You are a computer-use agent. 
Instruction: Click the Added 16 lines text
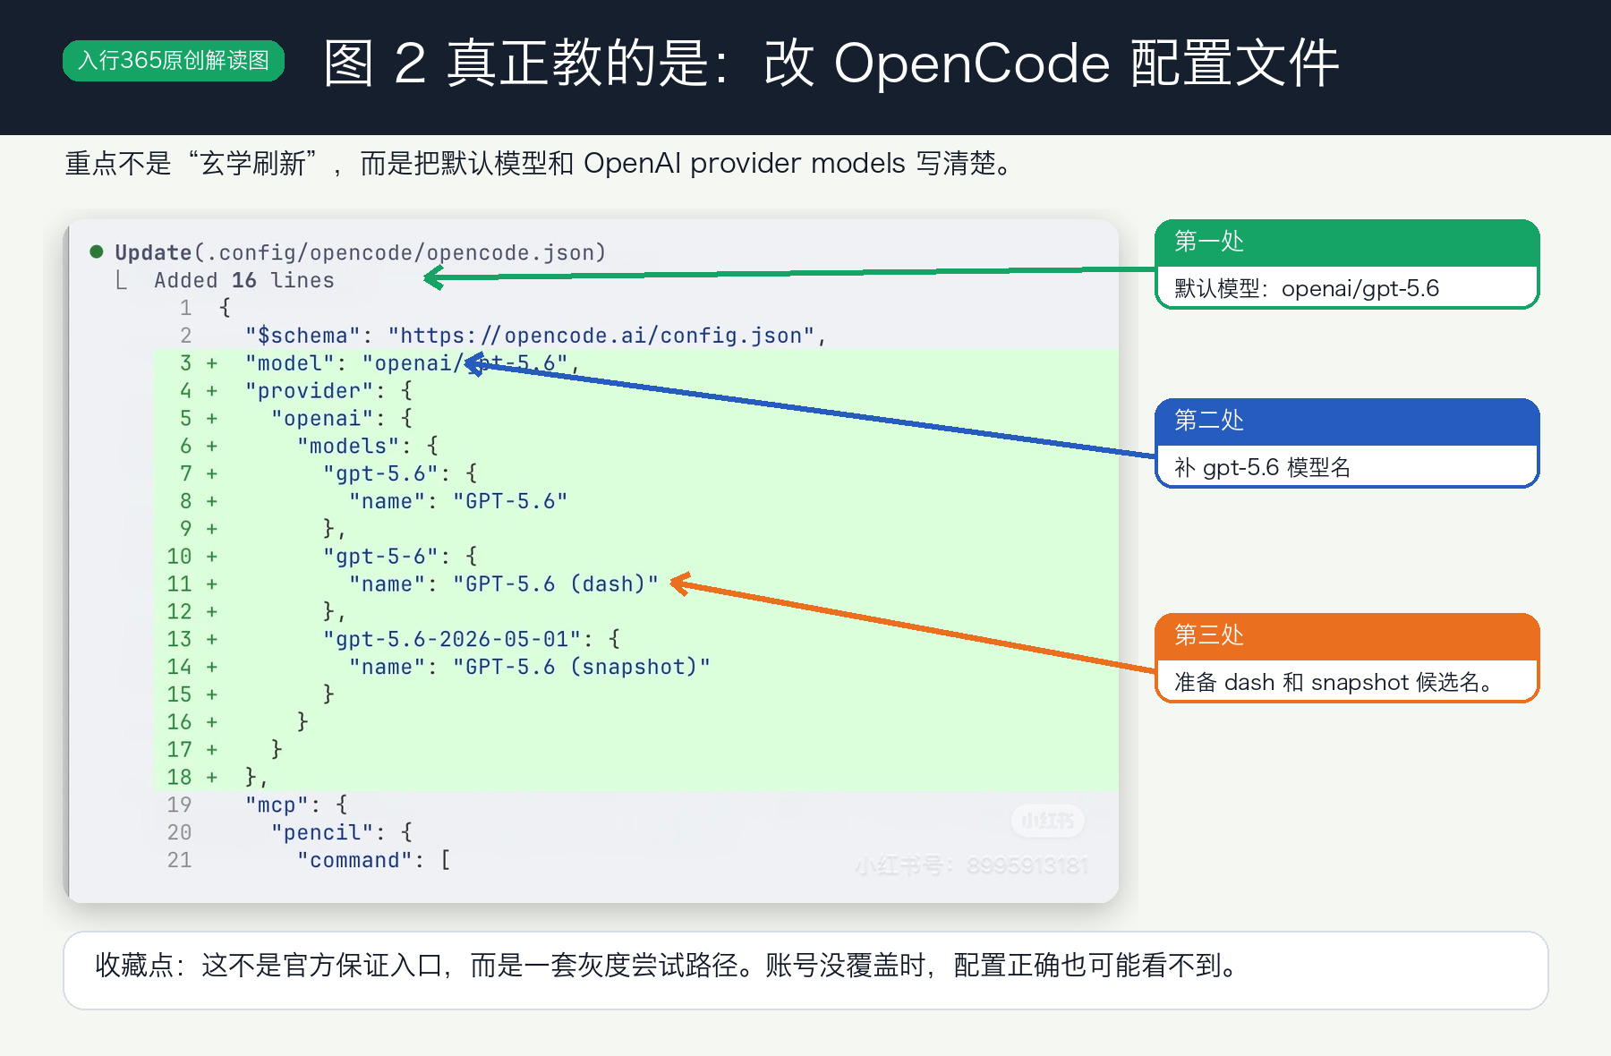click(244, 280)
